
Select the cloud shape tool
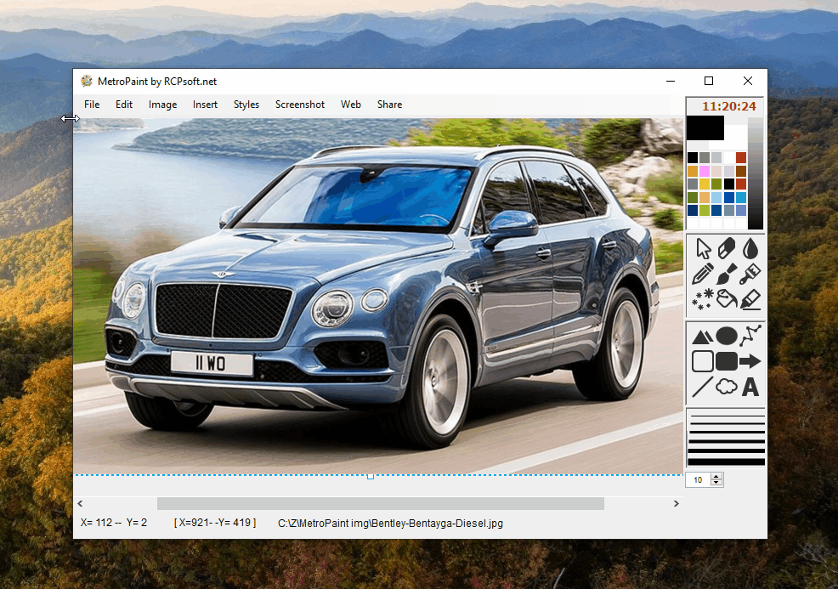(727, 387)
